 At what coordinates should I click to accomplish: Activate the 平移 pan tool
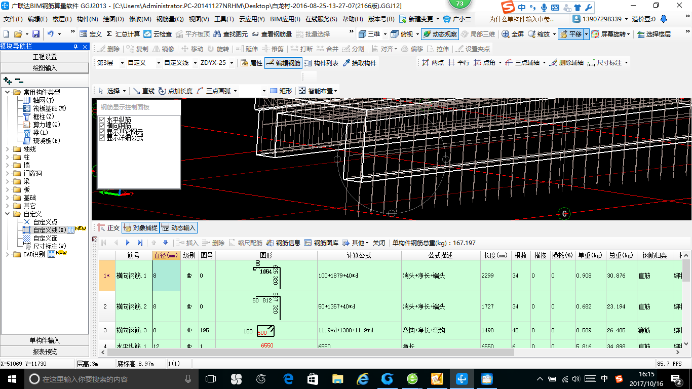pos(570,34)
